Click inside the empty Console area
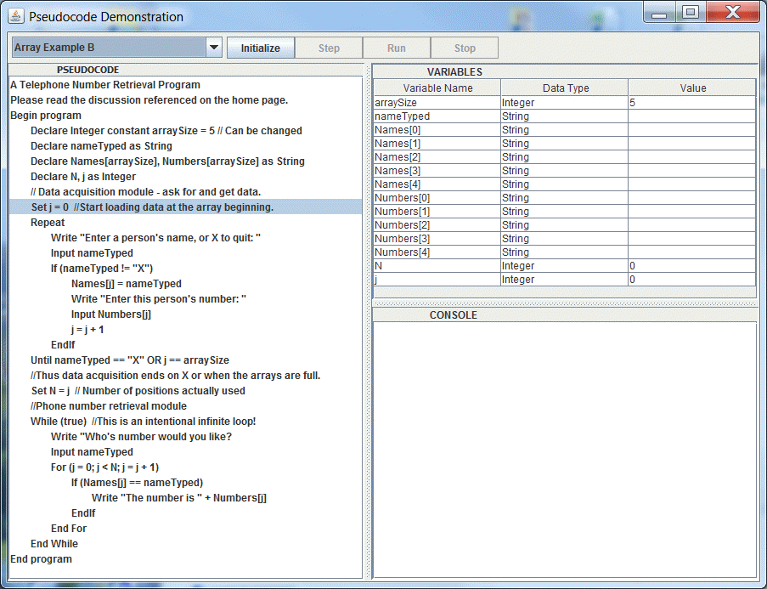This screenshot has height=589, width=767. (x=564, y=450)
